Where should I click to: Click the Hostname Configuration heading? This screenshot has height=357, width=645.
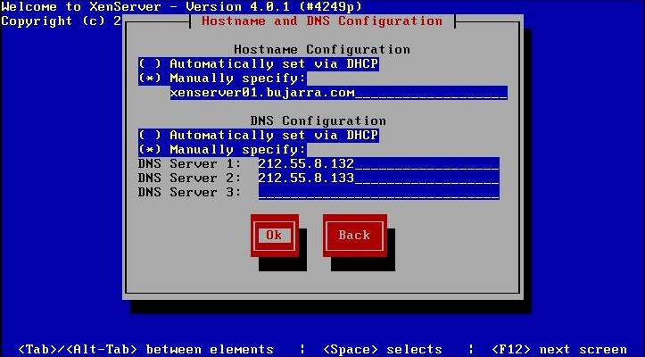(322, 50)
